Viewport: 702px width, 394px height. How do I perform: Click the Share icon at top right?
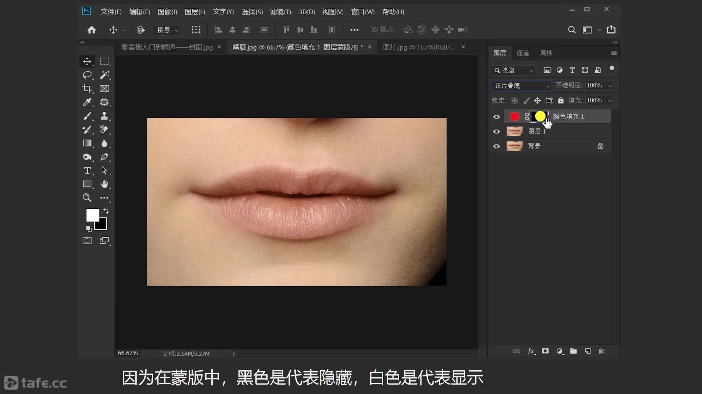tap(611, 30)
